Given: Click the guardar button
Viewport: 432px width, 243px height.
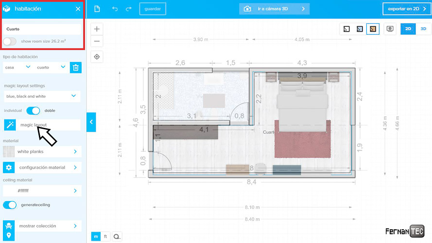Looking at the screenshot, I should point(153,9).
